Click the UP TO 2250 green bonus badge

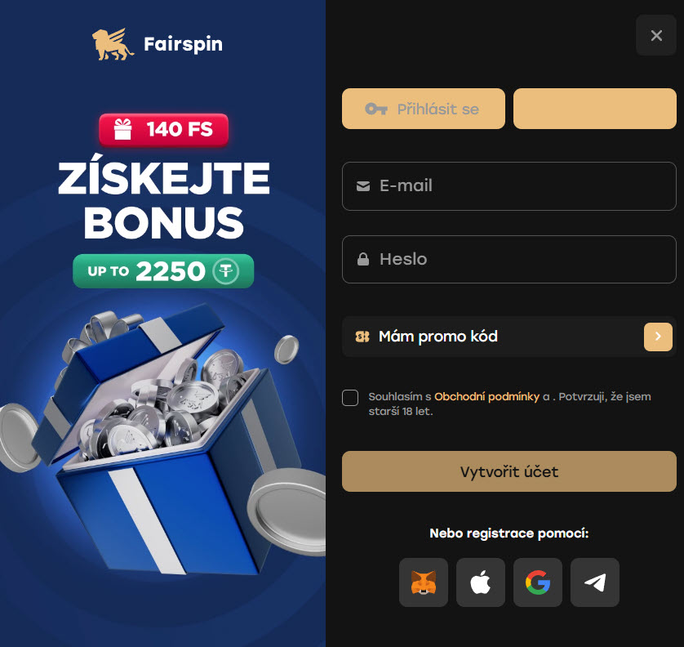163,271
